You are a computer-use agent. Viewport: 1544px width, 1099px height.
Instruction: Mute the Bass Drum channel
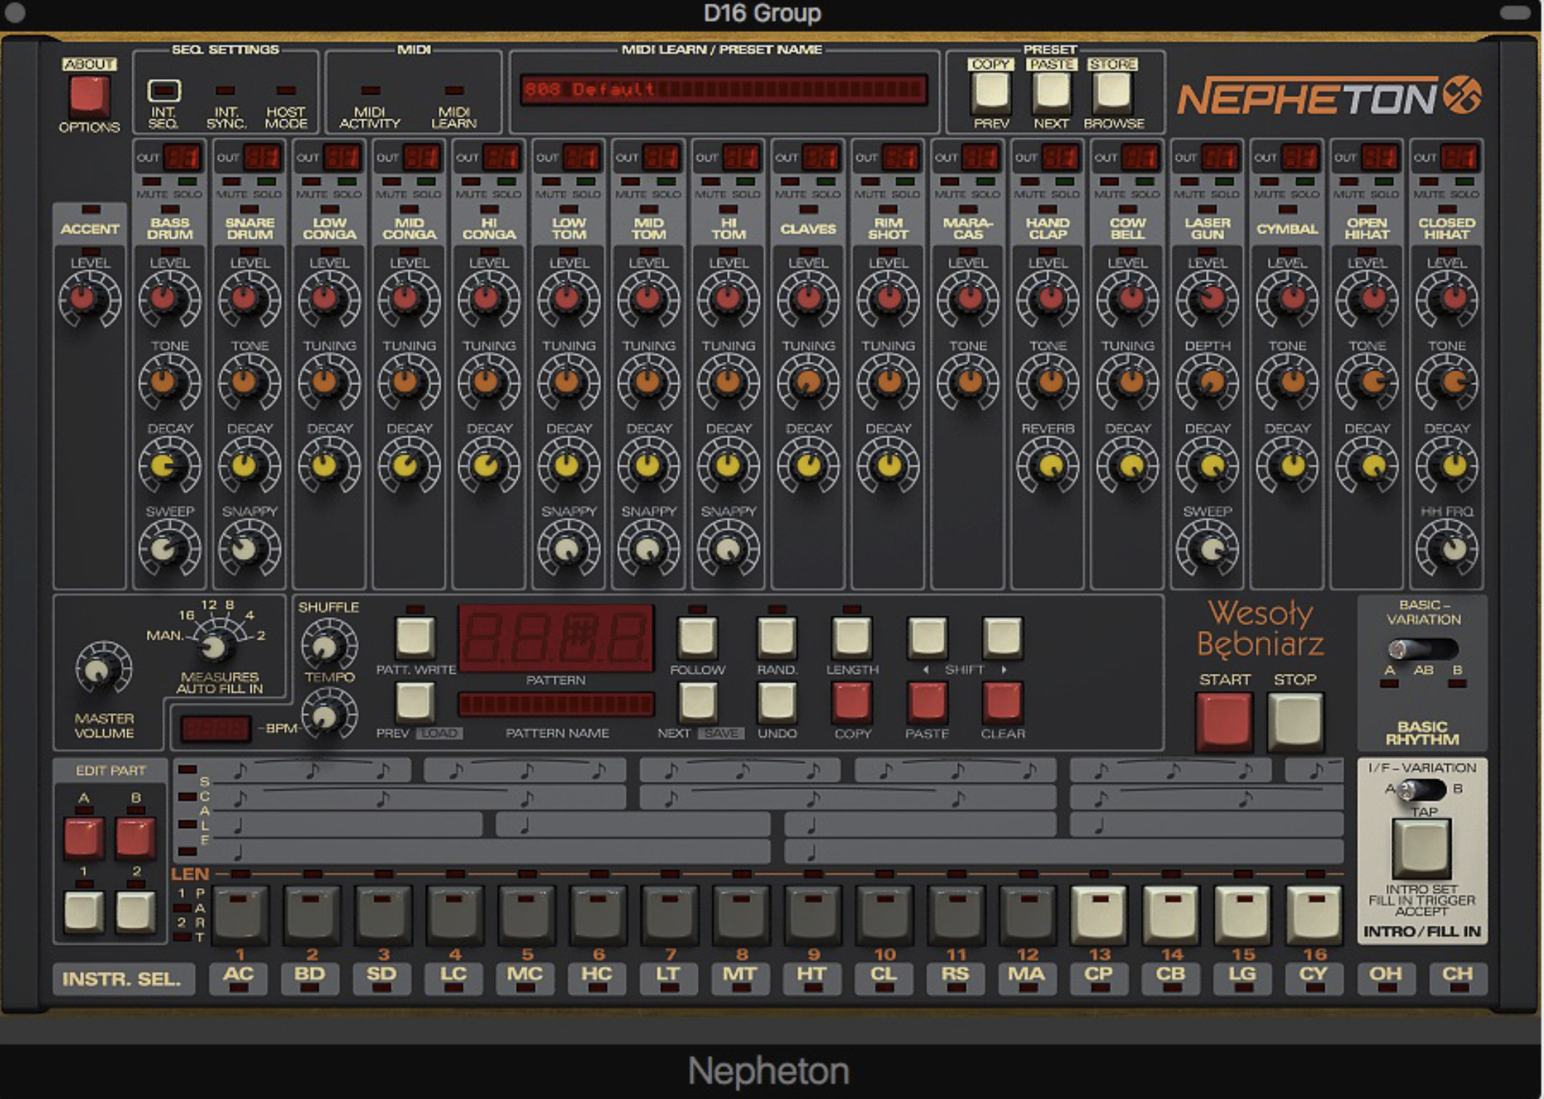point(151,182)
